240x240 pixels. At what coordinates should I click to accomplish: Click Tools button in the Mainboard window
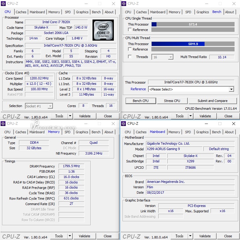(x=179, y=236)
